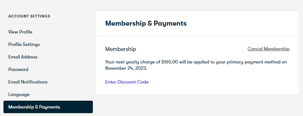Select Password in account settings
The image size is (303, 116).
18,69
